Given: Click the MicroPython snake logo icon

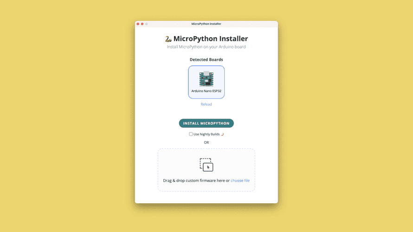Looking at the screenshot, I should [x=168, y=39].
